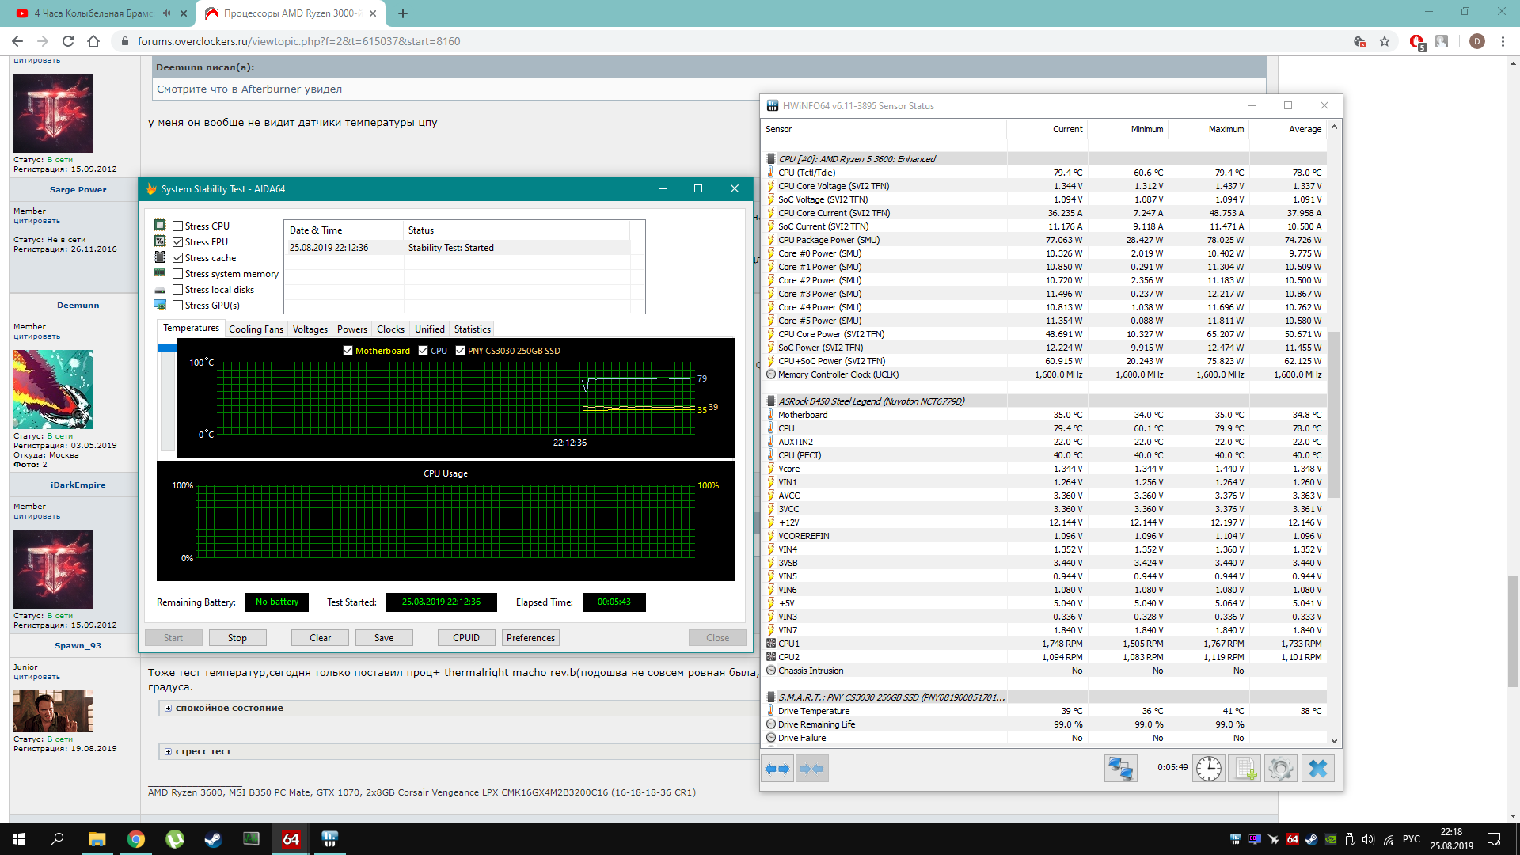Open the Statistics tab in AIDA64
The height and width of the screenshot is (855, 1520).
[x=472, y=329]
